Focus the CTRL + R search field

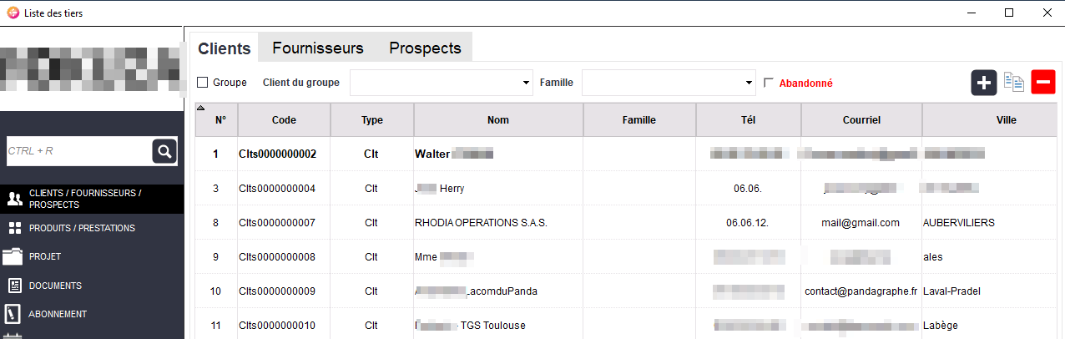click(x=78, y=151)
